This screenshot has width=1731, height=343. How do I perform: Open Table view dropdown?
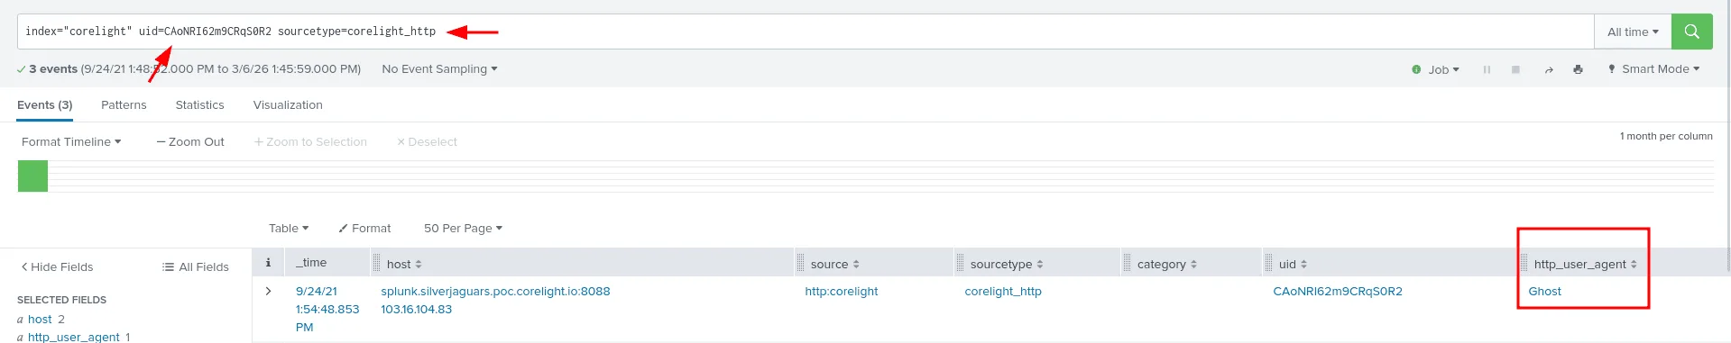[289, 229]
